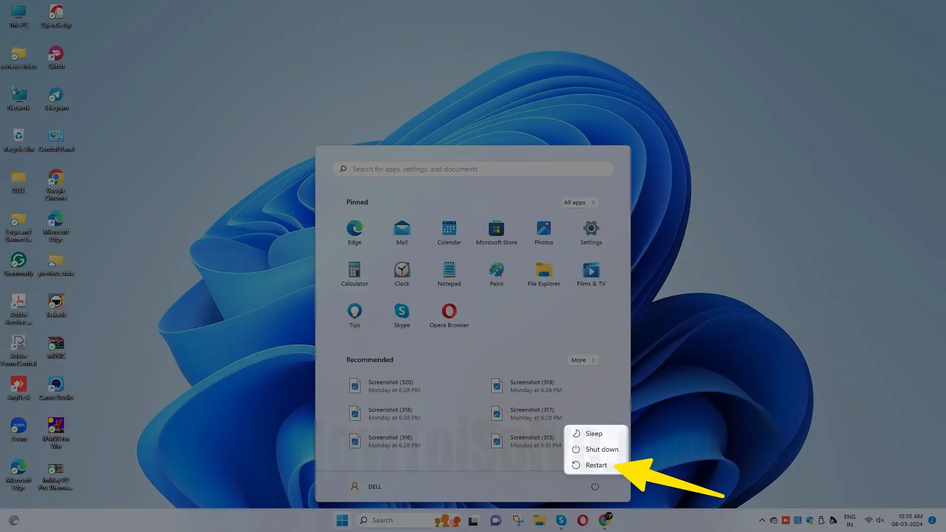
Task: Select the Adobe Acrobat desktop shortcut
Action: pyautogui.click(x=19, y=309)
